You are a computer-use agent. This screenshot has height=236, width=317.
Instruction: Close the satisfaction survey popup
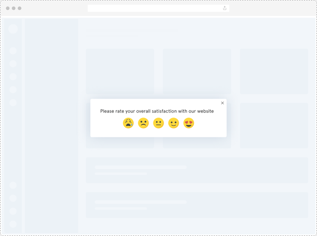point(222,103)
